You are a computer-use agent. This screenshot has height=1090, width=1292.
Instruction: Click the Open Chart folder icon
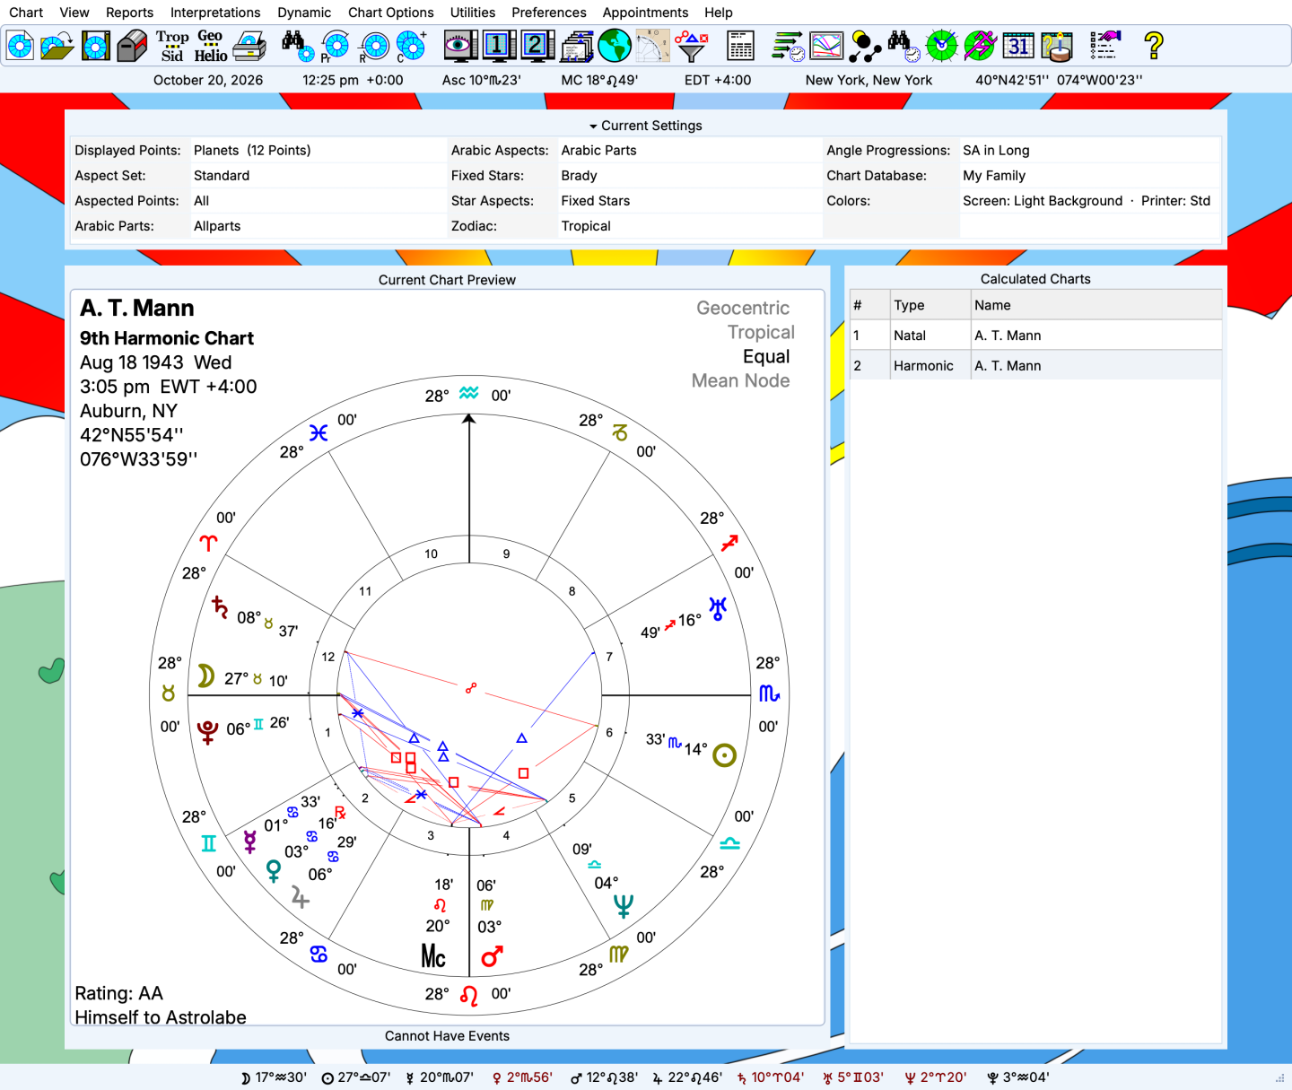pos(57,46)
